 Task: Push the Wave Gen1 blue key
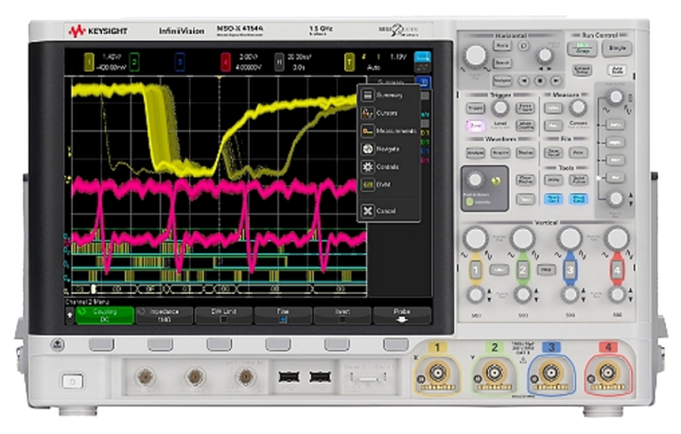coord(553,199)
